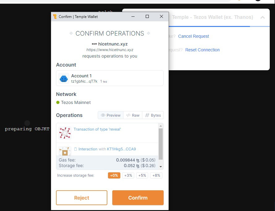Switch to the Bytes operations tab
275x211 pixels.
(153, 115)
